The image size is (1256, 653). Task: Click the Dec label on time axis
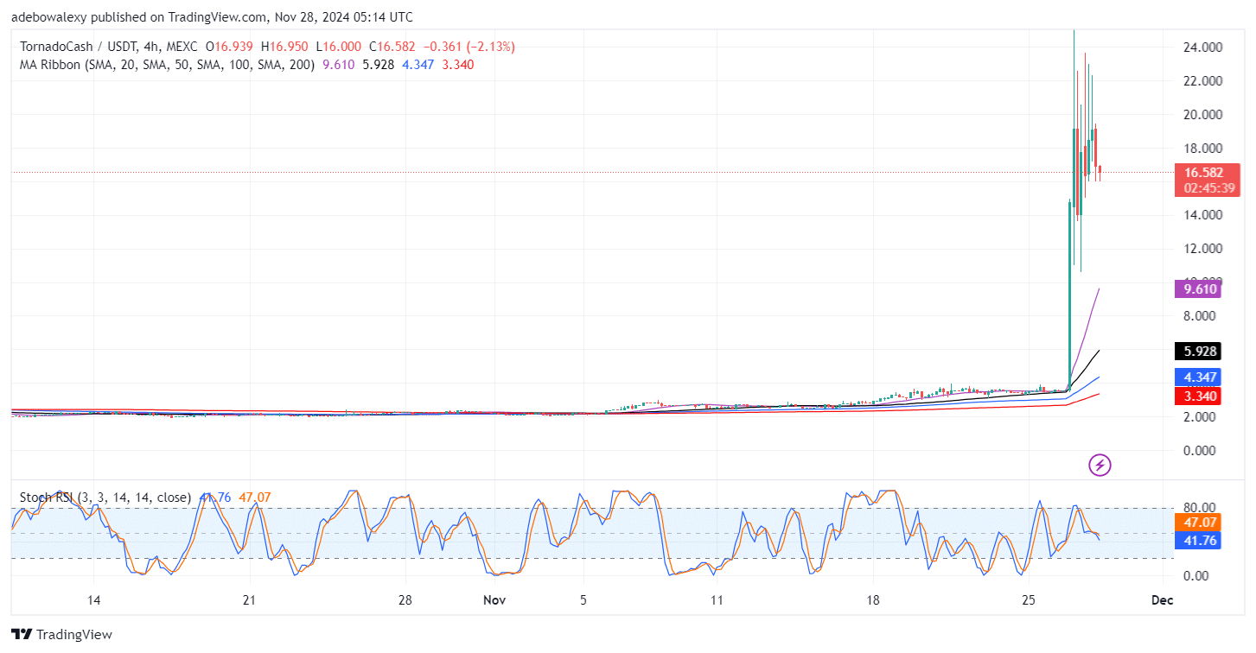point(1163,599)
